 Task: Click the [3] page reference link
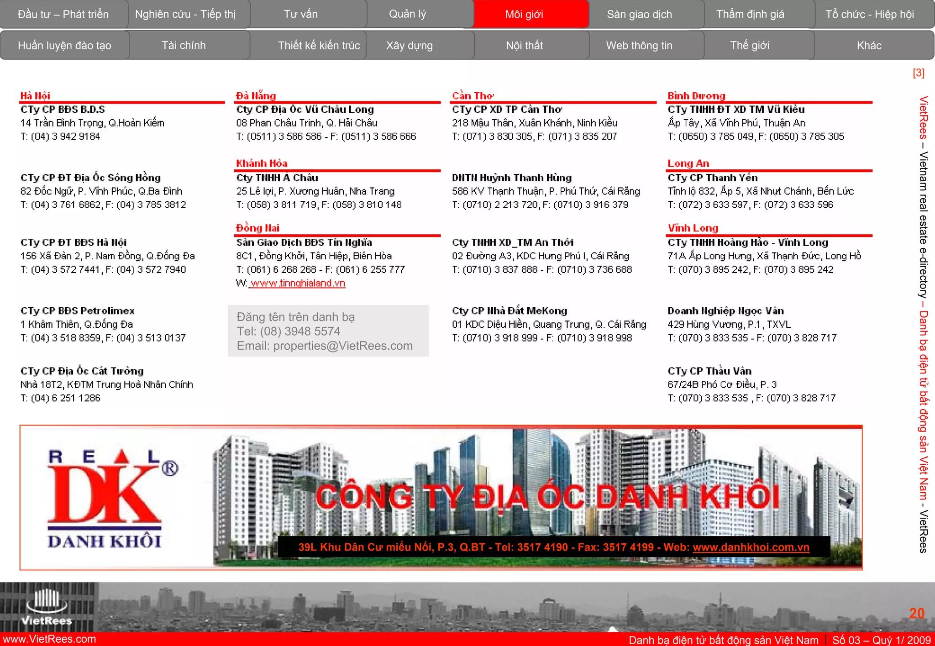(919, 73)
